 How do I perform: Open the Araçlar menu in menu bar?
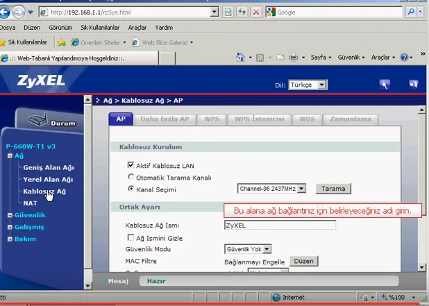(137, 28)
